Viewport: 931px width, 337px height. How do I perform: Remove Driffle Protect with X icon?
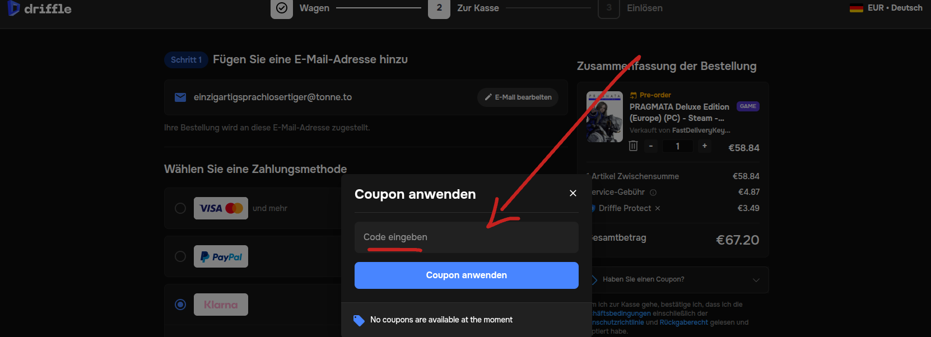[658, 208]
